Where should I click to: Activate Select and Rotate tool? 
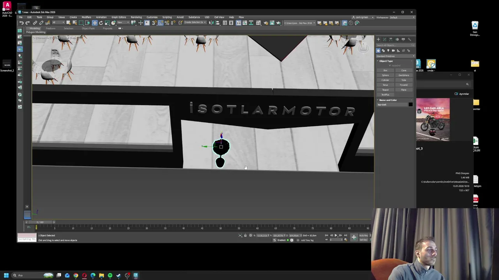click(x=101, y=23)
